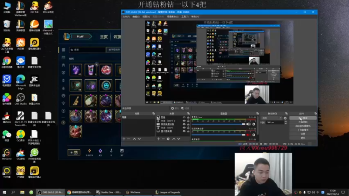349x196 pixels.
Task: Toggle visibility of 显示器采集 source
Action: click(184, 131)
